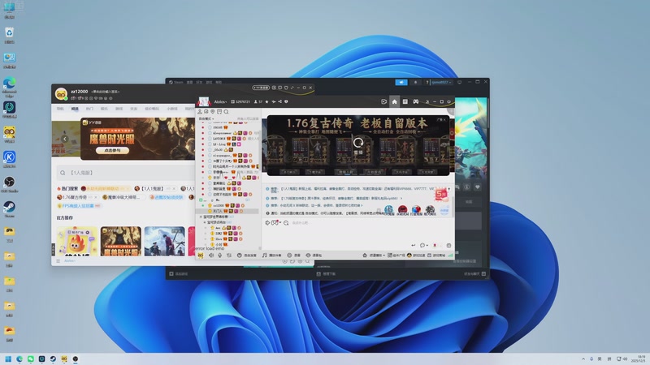This screenshot has height=365, width=650.
Task: Open the 好友 menu in Steam window
Action: click(x=199, y=83)
